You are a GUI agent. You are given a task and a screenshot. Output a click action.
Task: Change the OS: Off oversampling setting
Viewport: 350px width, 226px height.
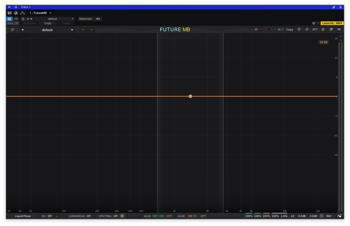pos(47,216)
